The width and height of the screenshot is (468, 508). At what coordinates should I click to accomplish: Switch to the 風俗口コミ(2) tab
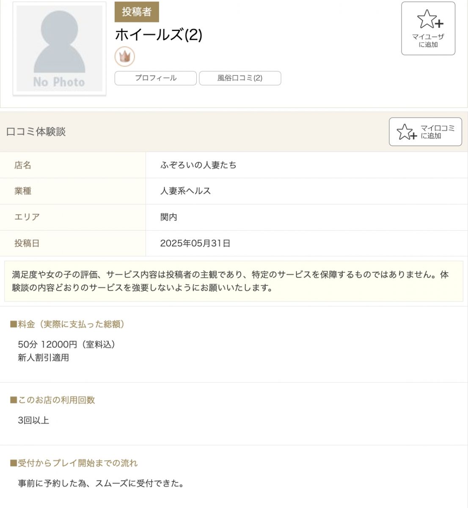point(240,78)
